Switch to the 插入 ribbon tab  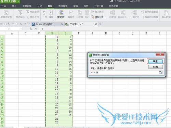pyautogui.click(x=14, y=6)
